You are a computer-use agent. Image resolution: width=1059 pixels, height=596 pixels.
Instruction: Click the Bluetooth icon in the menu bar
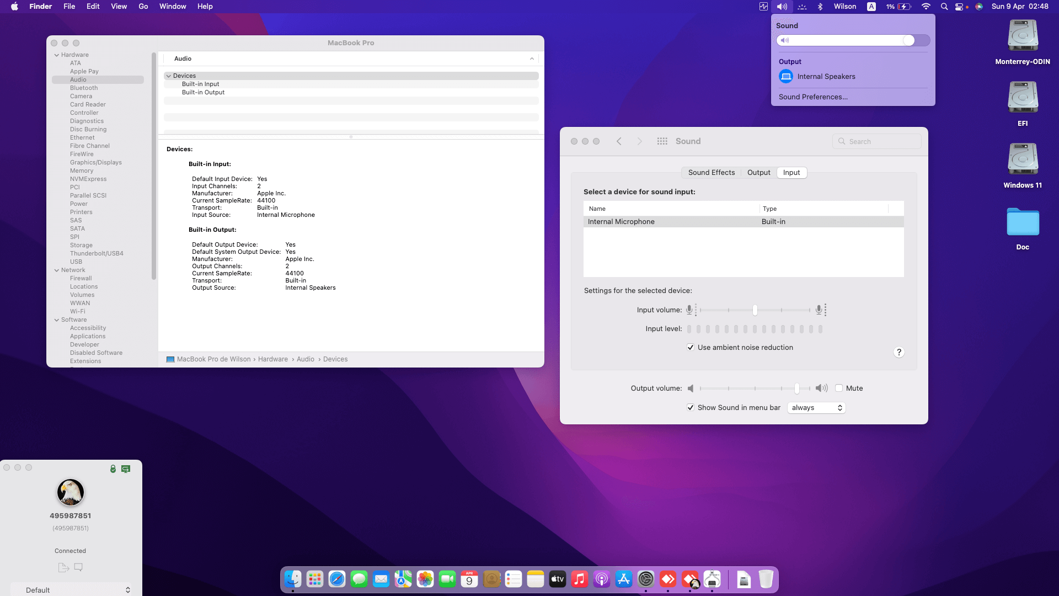[820, 6]
